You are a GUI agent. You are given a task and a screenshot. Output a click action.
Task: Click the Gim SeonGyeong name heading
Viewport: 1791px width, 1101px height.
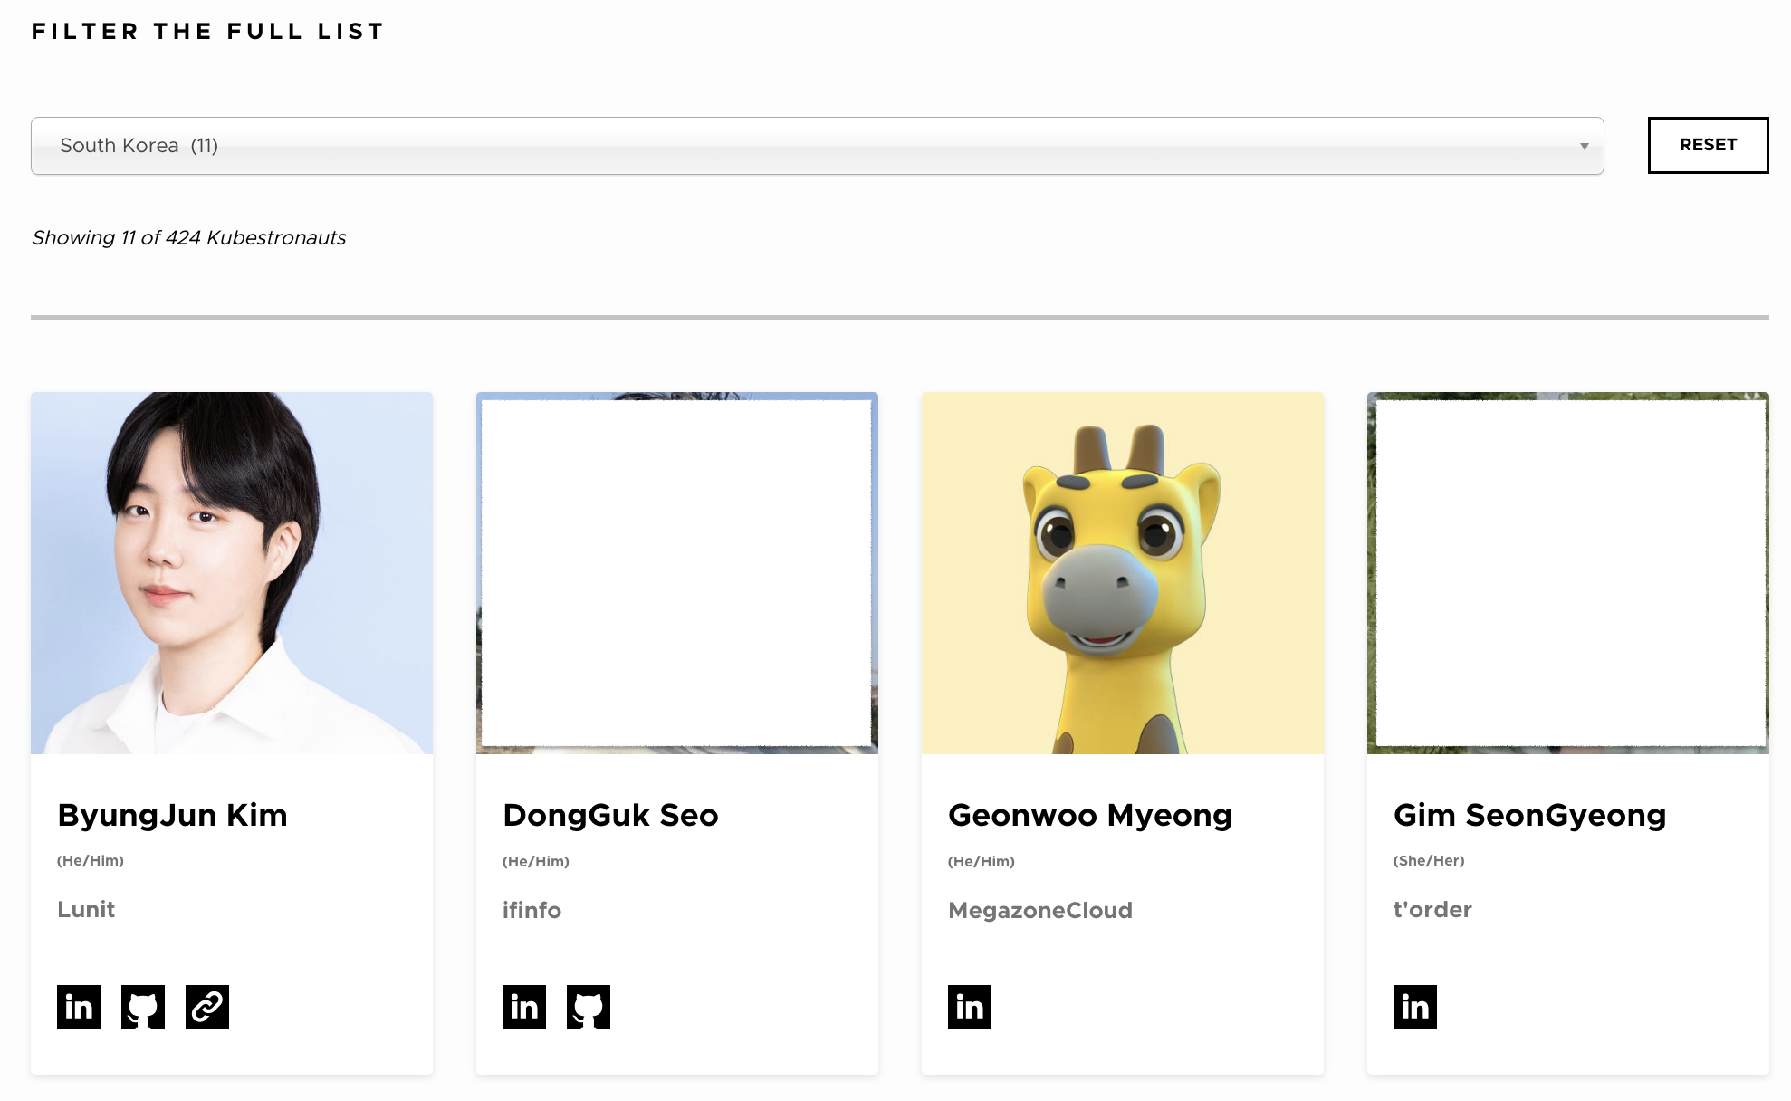click(x=1529, y=815)
